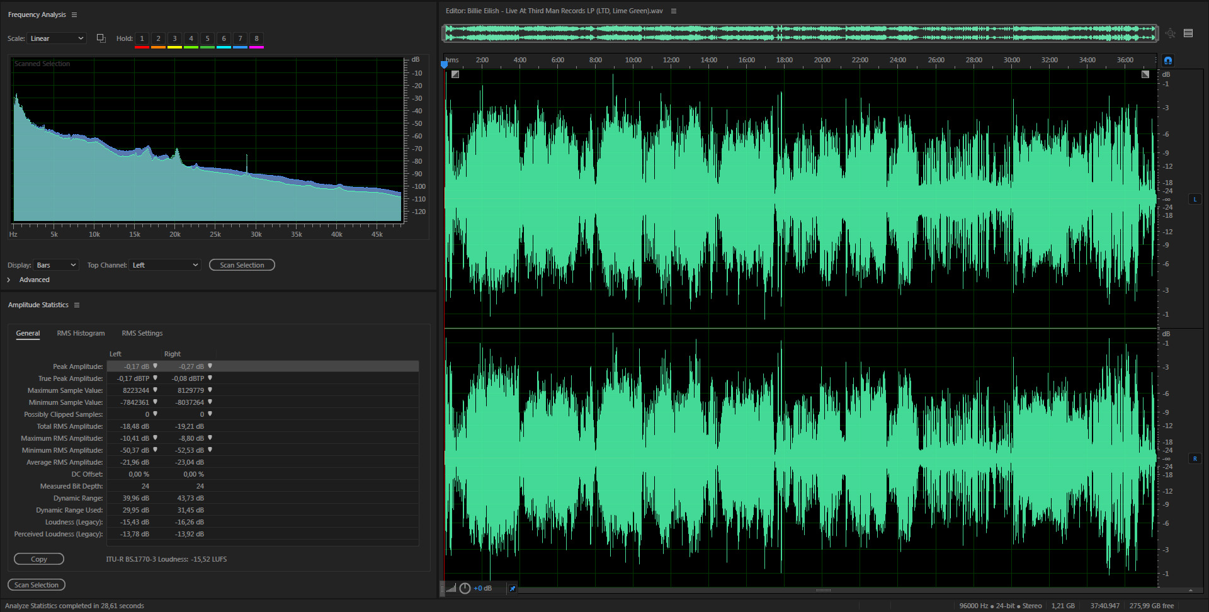Open the Top Channel Left dropdown
Image resolution: width=1209 pixels, height=612 pixels.
tap(165, 265)
